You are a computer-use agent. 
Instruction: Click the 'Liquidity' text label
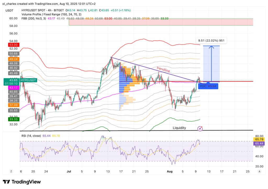click(x=179, y=128)
